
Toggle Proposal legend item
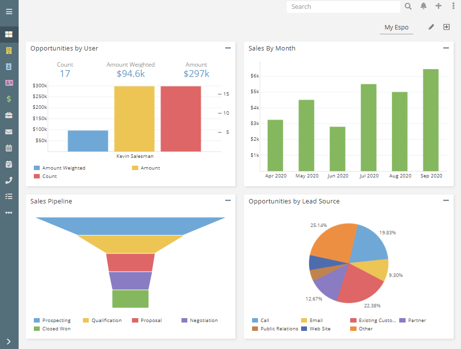(147, 320)
